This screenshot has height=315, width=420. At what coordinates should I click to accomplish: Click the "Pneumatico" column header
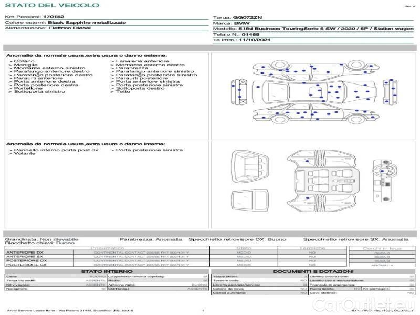[107, 248]
